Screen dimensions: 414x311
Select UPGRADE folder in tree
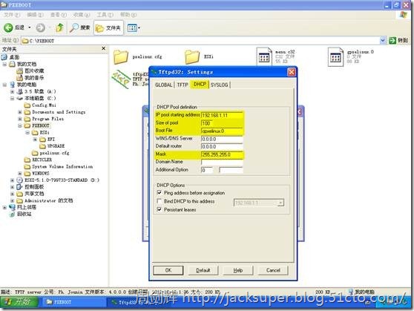coord(56,146)
